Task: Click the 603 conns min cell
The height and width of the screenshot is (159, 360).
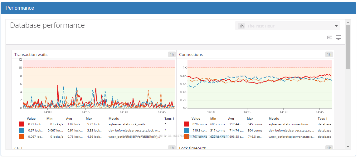Action: [217, 124]
